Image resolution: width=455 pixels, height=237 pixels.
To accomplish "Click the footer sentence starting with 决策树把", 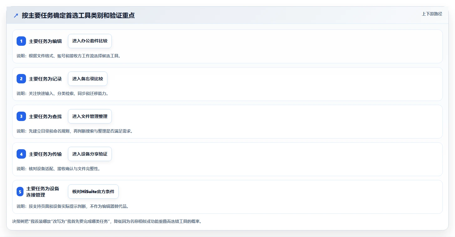I will tap(107, 221).
